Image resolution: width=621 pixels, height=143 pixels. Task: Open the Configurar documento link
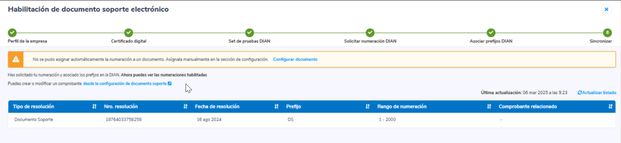295,59
